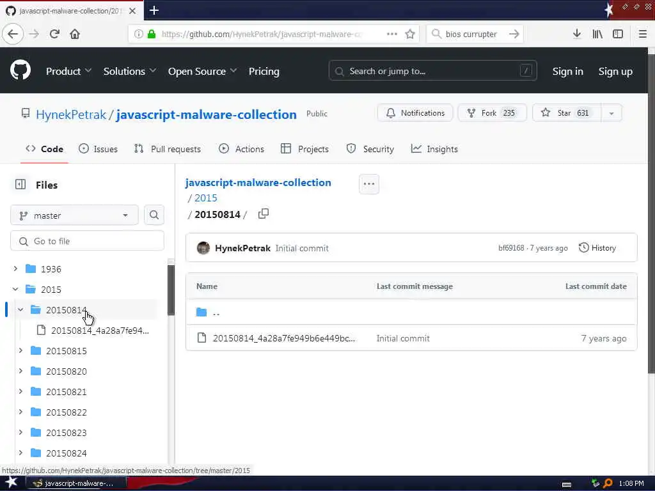The width and height of the screenshot is (655, 491).
Task: Open the Security tab
Action: [370, 149]
